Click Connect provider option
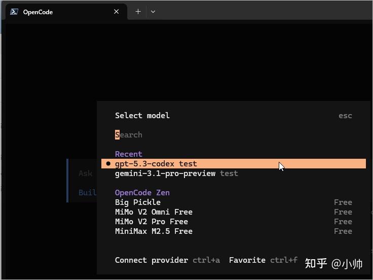This screenshot has height=280, width=373. pyautogui.click(x=167, y=260)
